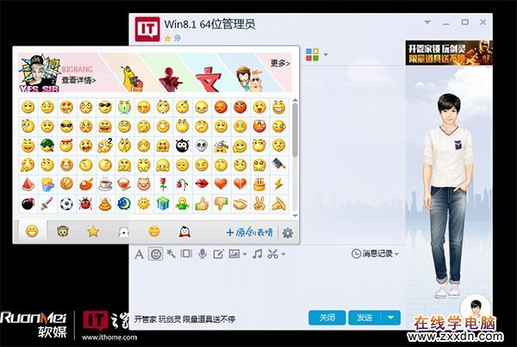Insert the sun emoticon
The image size is (517, 347).
click(144, 204)
